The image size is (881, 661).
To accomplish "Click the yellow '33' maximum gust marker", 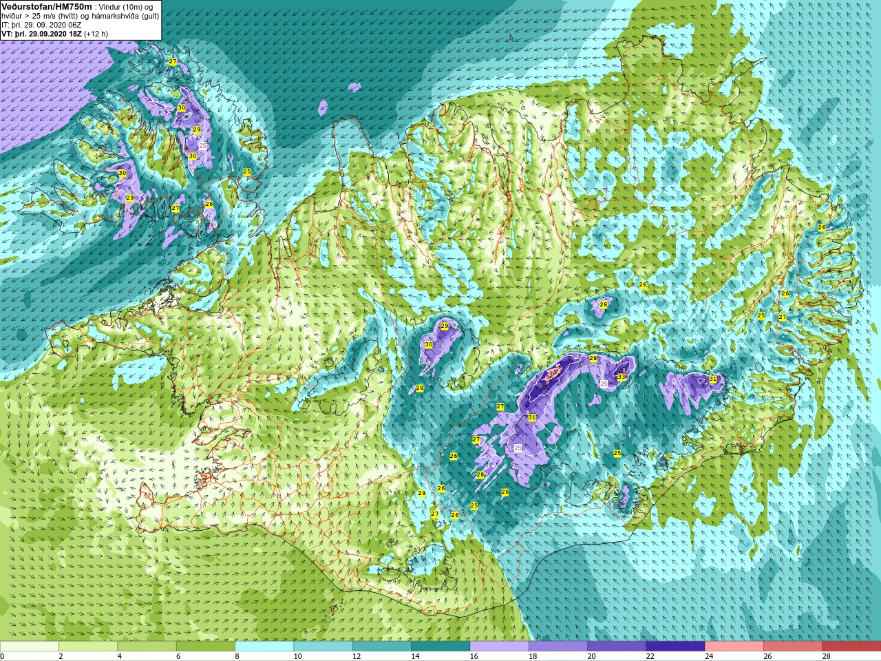I will pos(621,377).
